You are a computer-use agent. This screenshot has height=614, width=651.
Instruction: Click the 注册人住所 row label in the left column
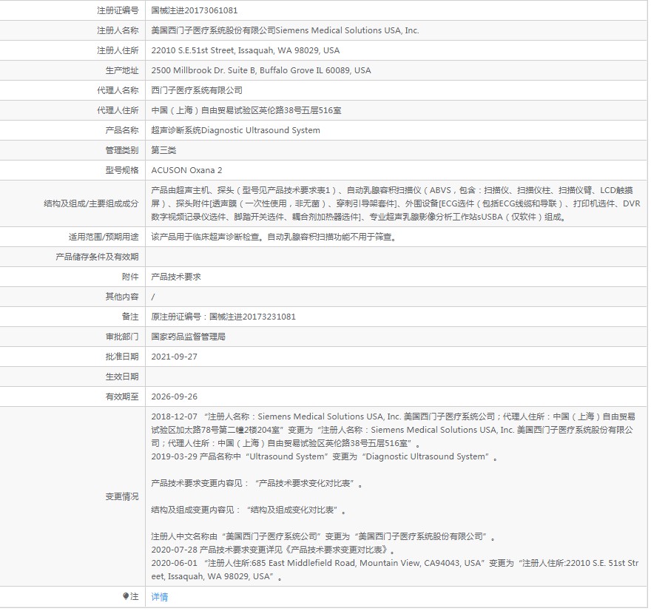[118, 50]
